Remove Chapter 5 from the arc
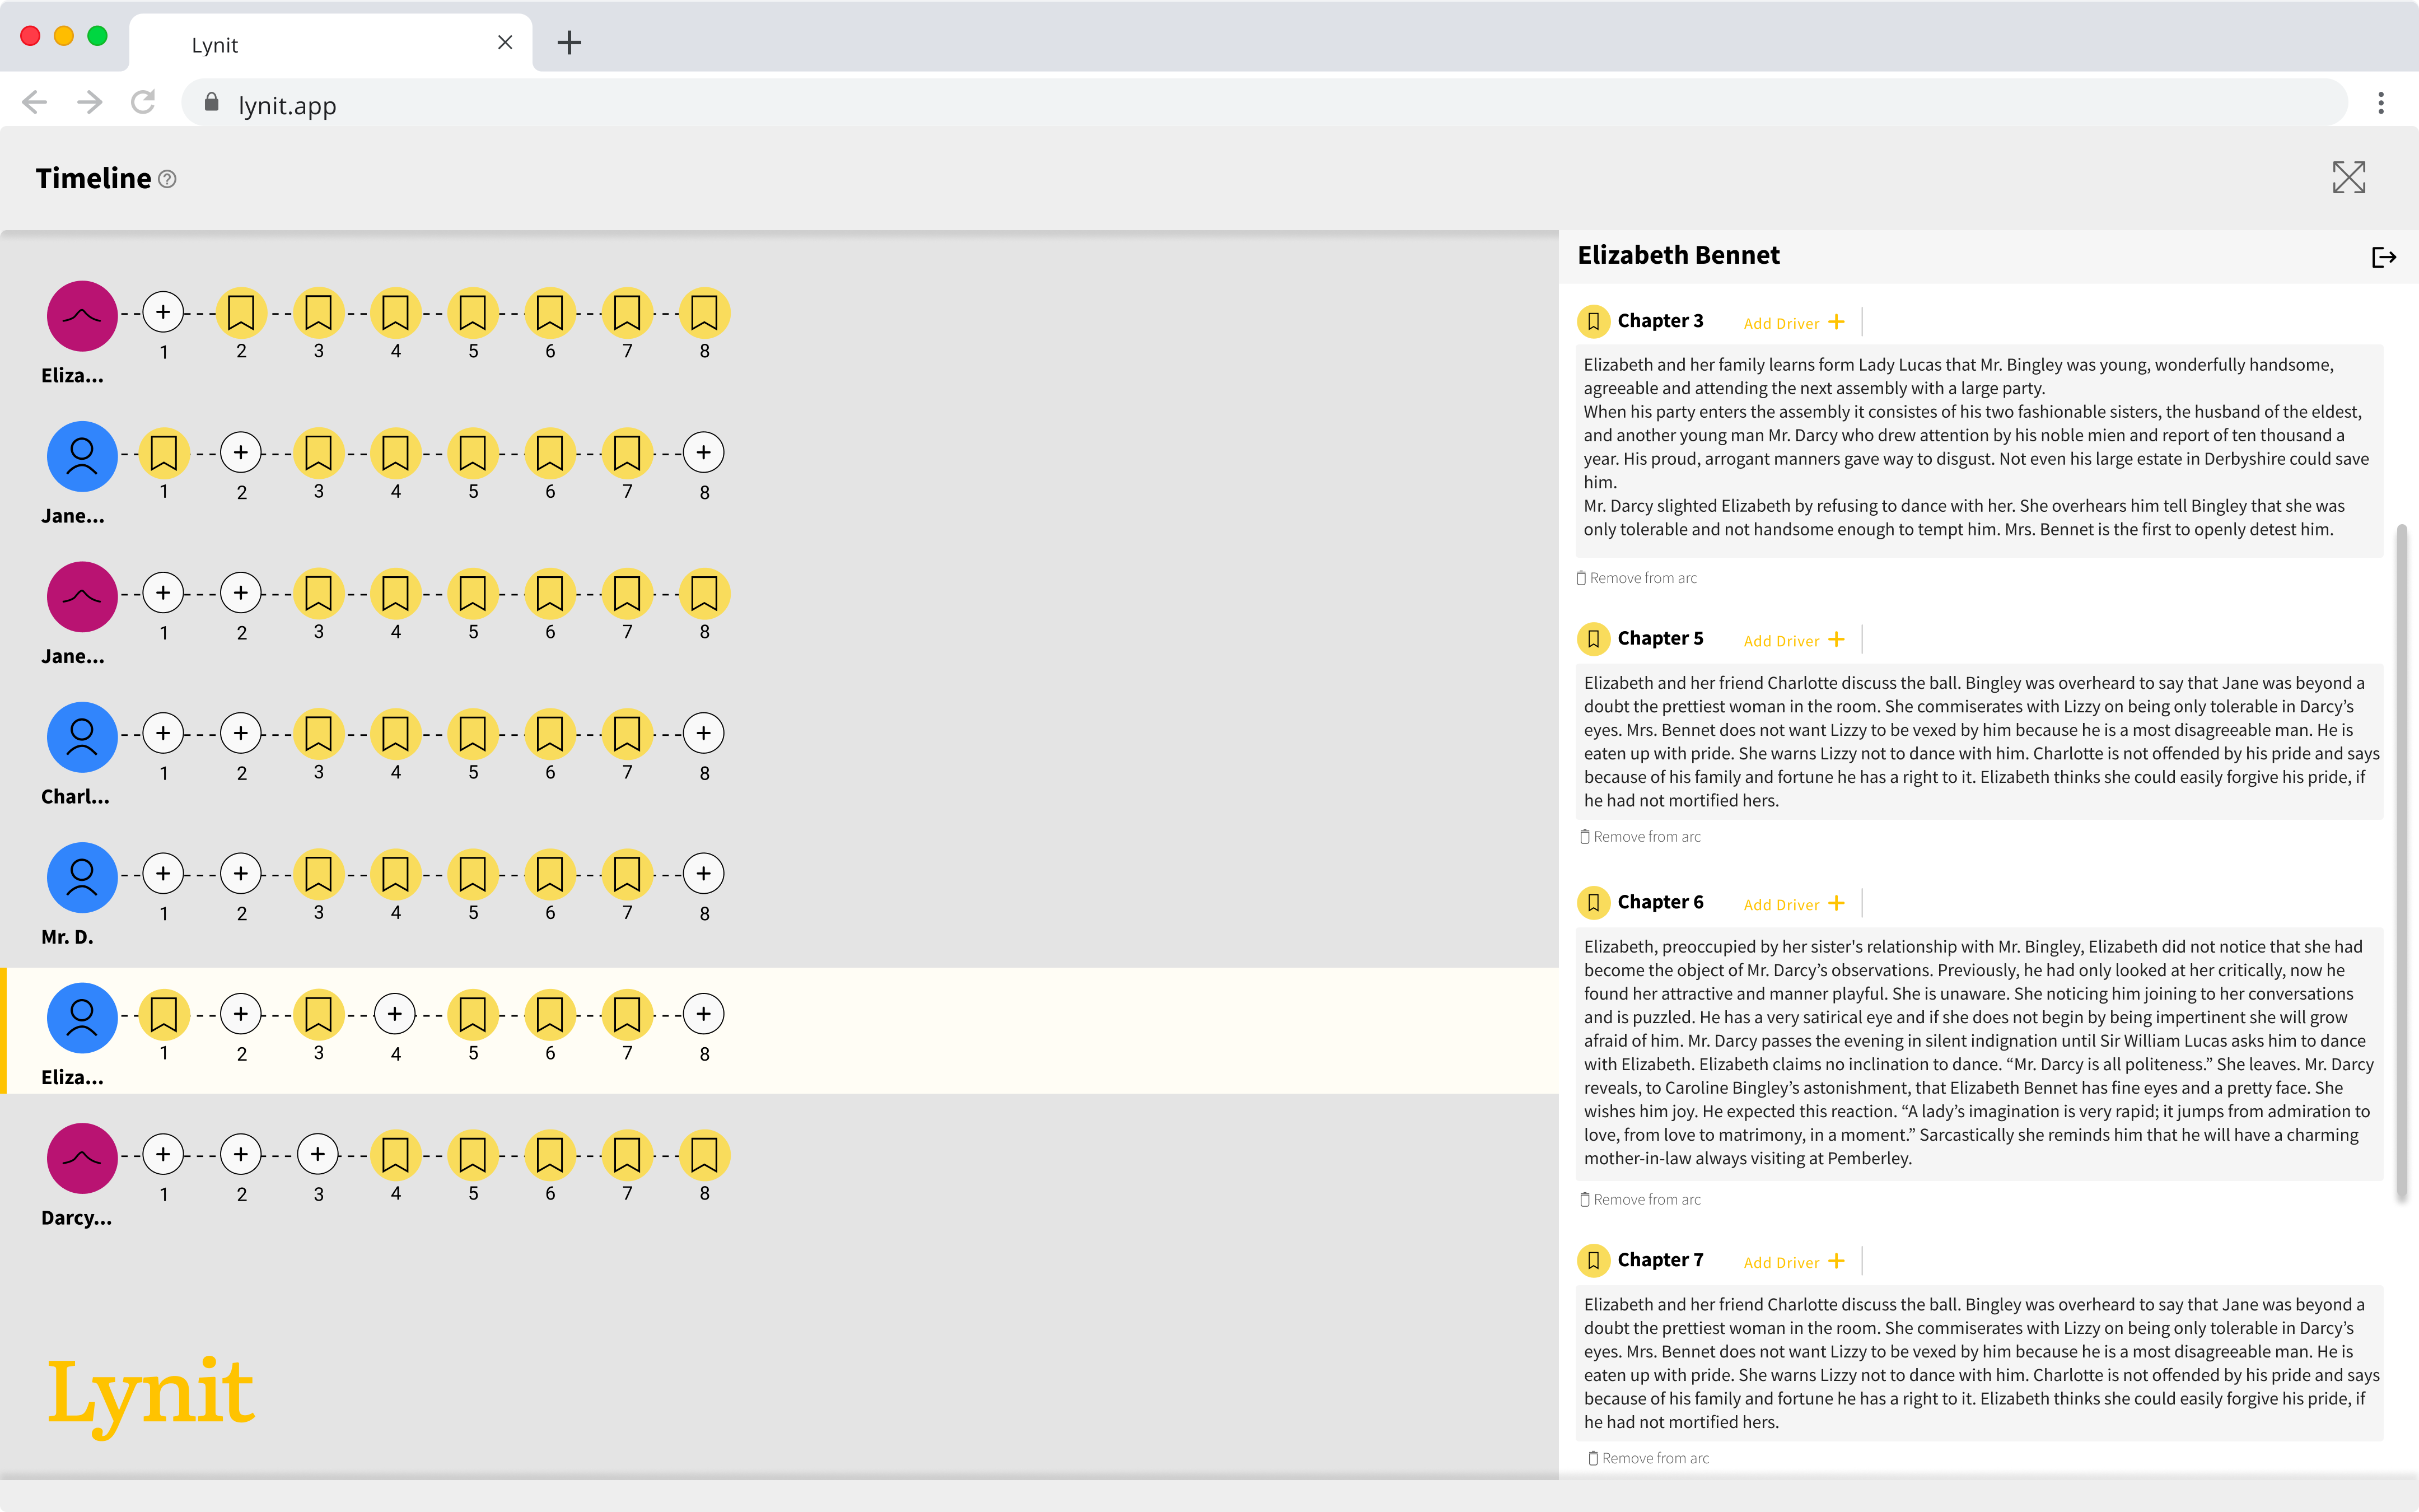This screenshot has height=1512, width=2419. (1640, 837)
